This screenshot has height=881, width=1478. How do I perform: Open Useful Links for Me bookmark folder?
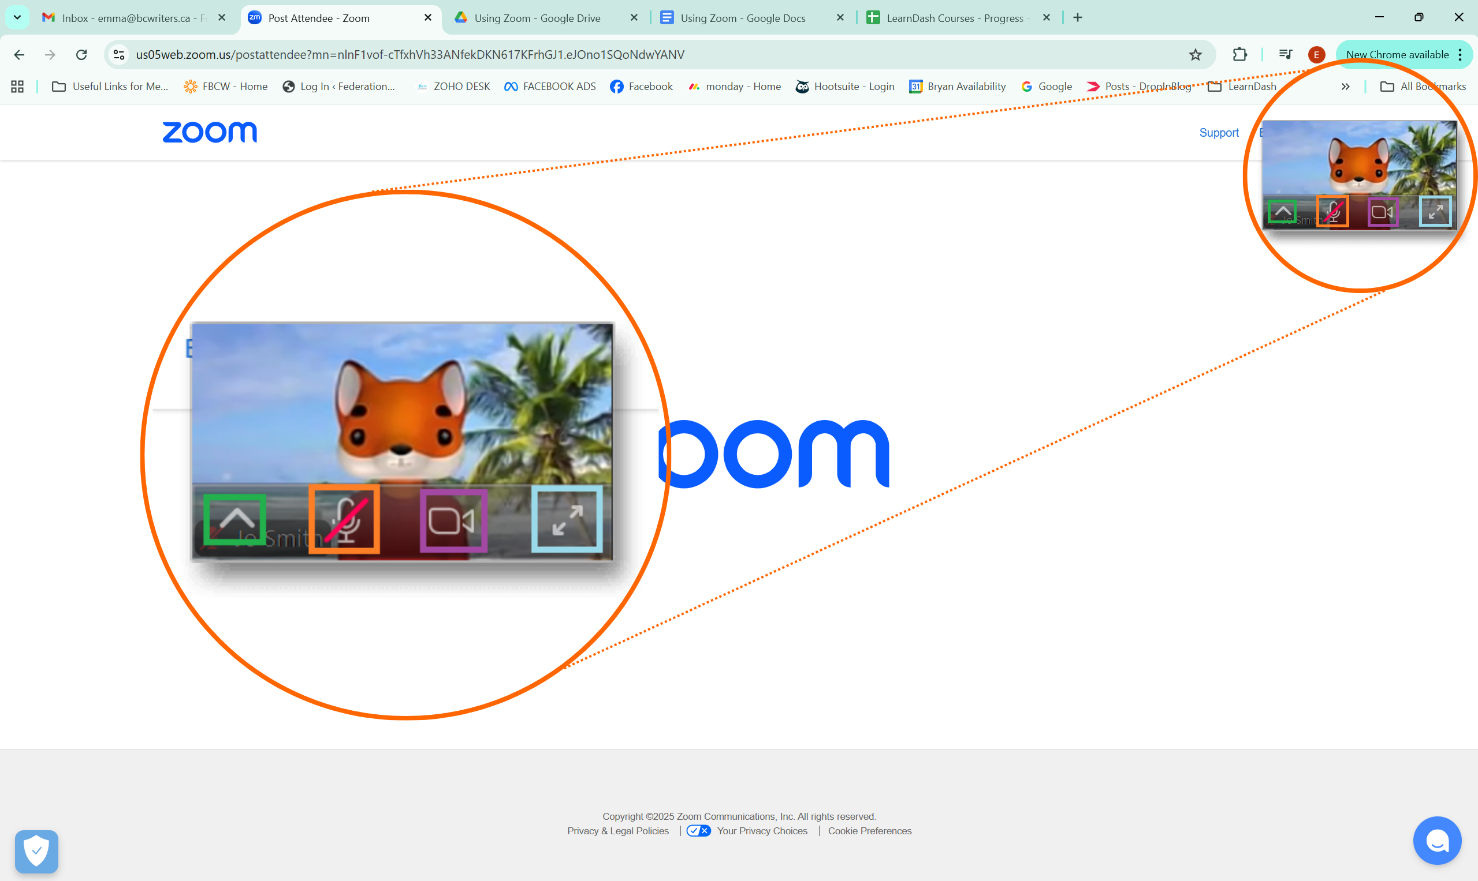(110, 87)
